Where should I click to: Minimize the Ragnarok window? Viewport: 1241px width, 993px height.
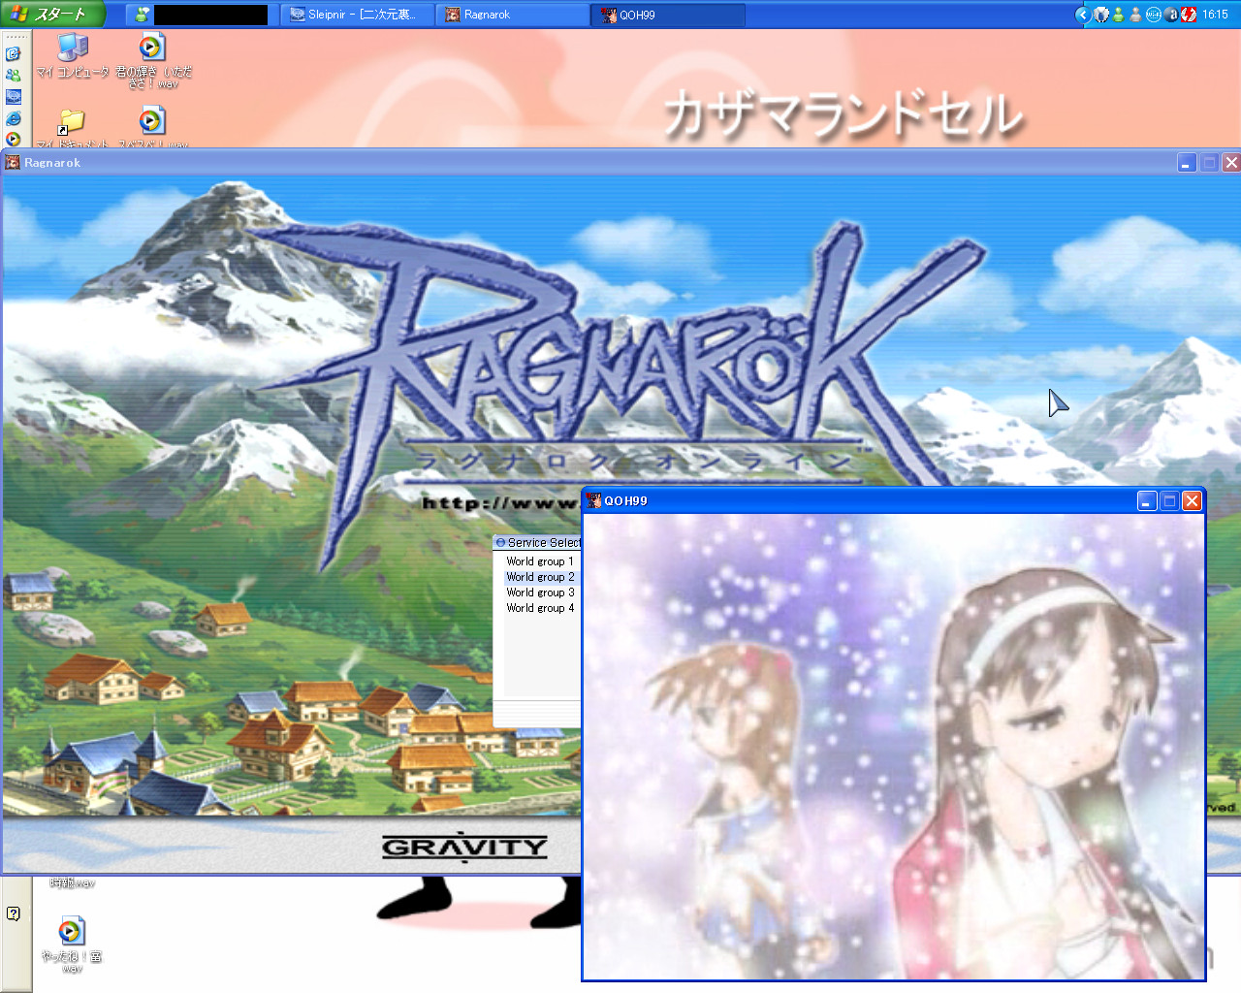click(x=1187, y=163)
